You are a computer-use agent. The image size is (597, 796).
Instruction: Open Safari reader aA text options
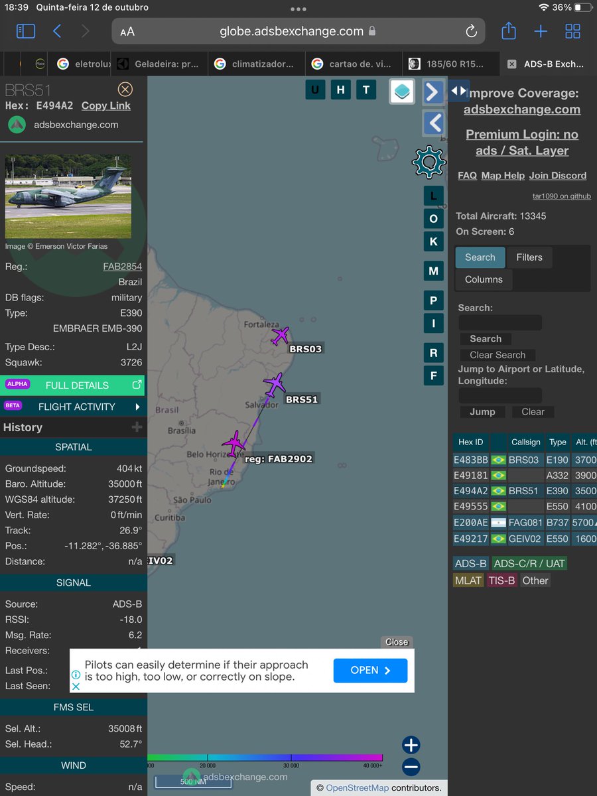tap(127, 32)
